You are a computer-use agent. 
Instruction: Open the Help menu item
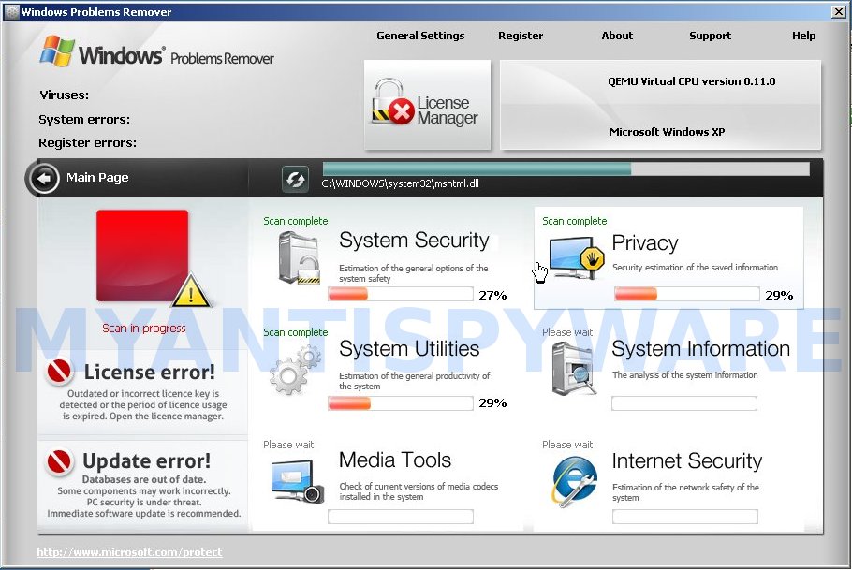pos(803,36)
